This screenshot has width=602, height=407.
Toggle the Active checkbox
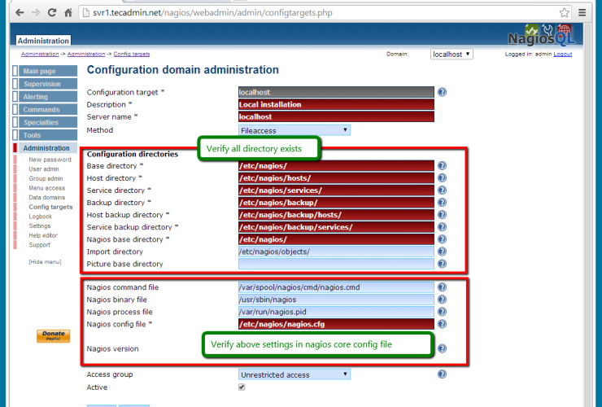[242, 387]
